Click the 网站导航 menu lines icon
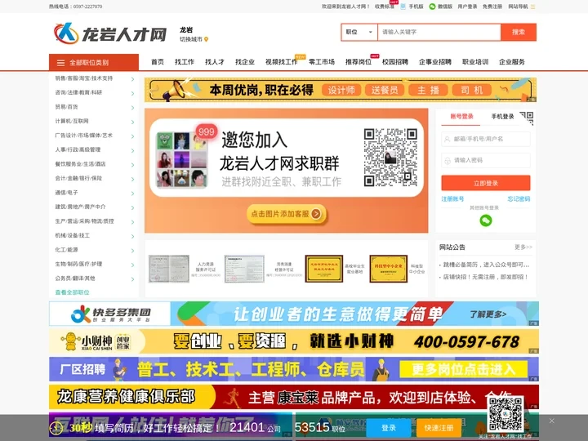Screen dimensions: 588x441 (532, 7)
